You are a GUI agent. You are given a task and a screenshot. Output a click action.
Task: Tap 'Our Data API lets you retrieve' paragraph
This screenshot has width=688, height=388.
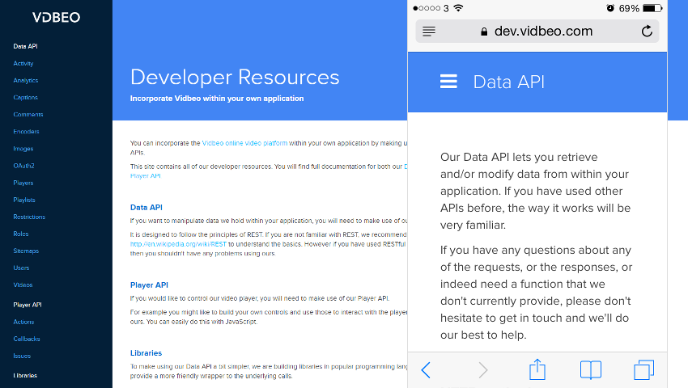536,191
